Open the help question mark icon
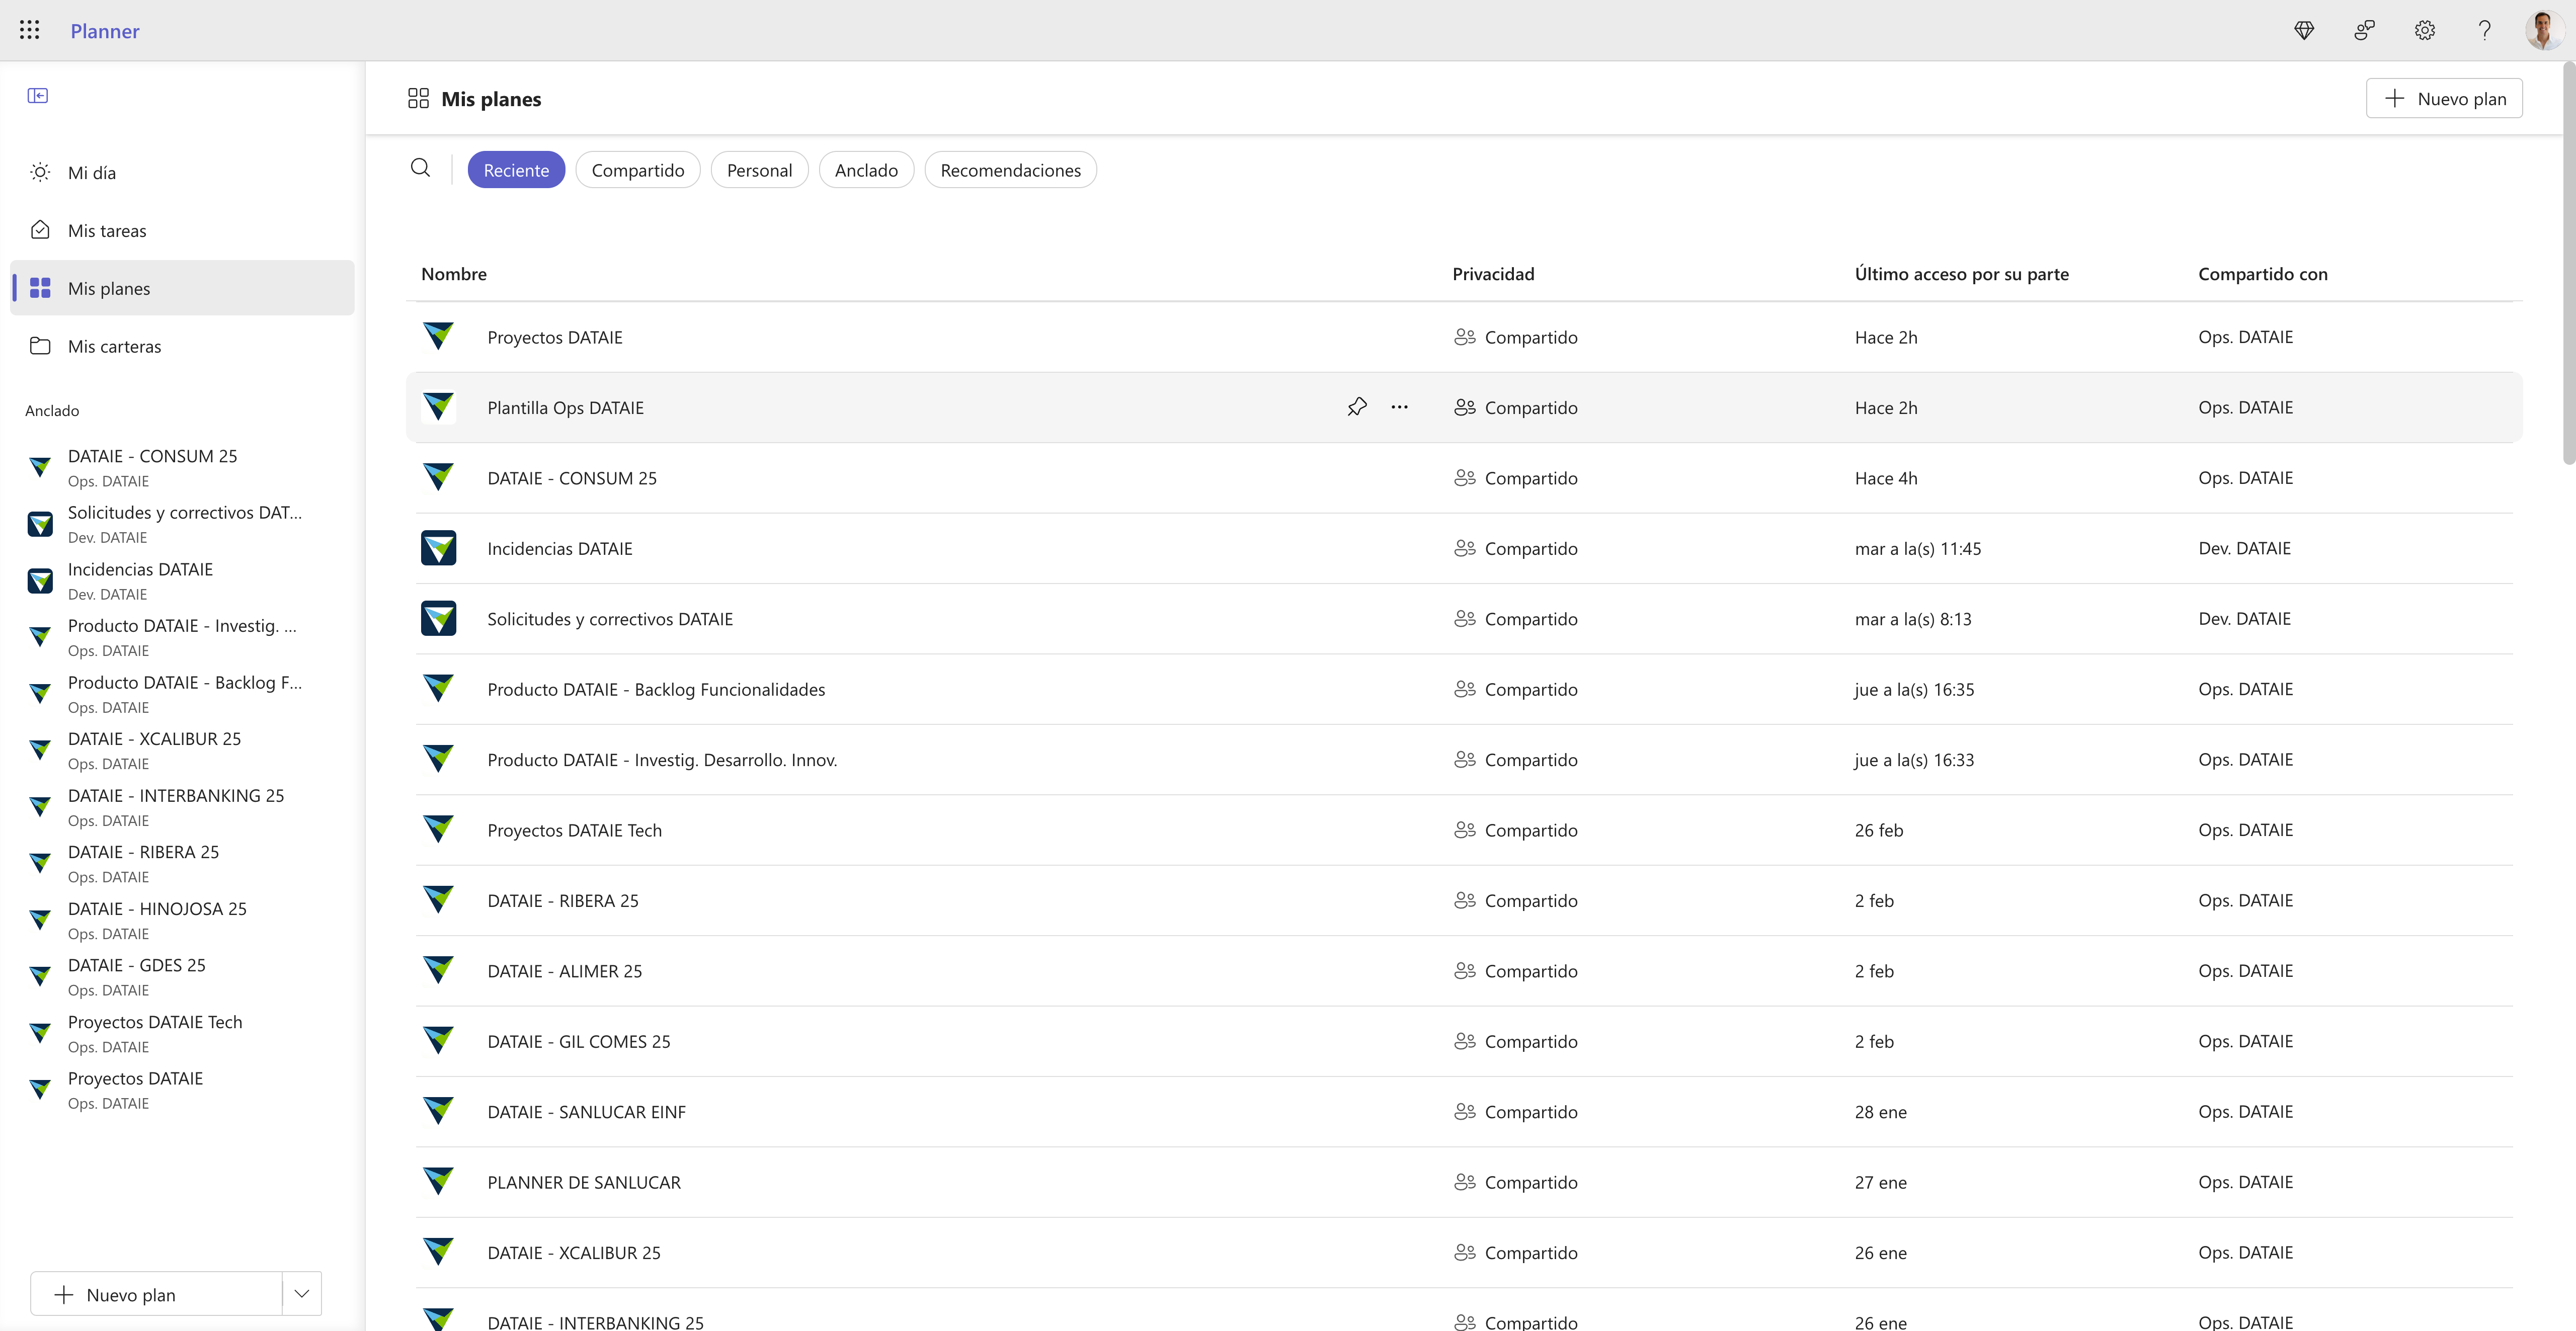2576x1331 pixels. pyautogui.click(x=2484, y=30)
